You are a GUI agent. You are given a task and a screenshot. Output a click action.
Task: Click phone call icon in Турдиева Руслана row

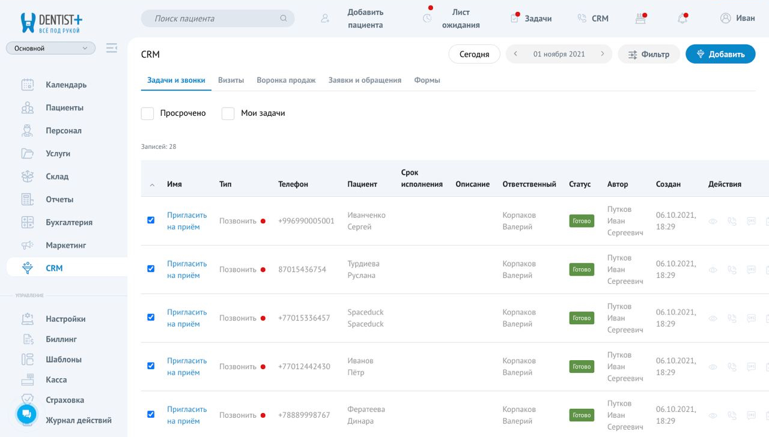click(x=732, y=270)
